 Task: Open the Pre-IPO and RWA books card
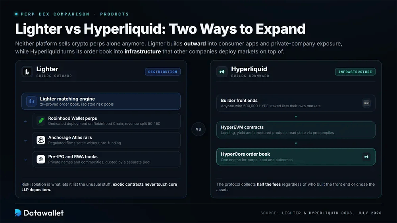click(106, 159)
